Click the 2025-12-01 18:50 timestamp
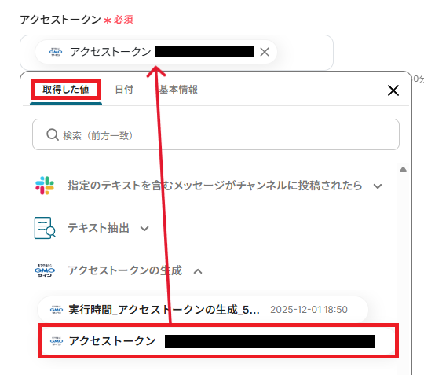The width and height of the screenshot is (424, 375). pos(309,310)
